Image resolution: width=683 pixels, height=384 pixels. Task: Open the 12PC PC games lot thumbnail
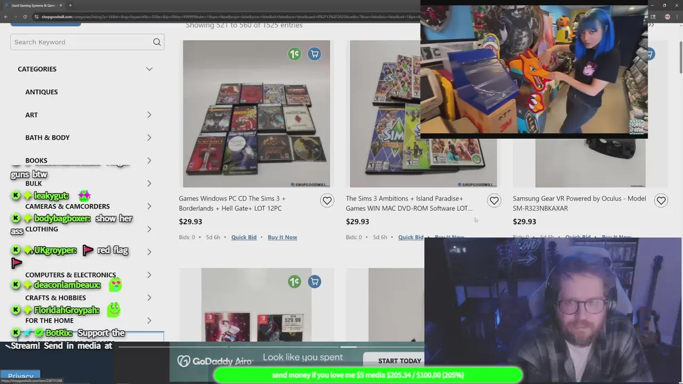256,114
